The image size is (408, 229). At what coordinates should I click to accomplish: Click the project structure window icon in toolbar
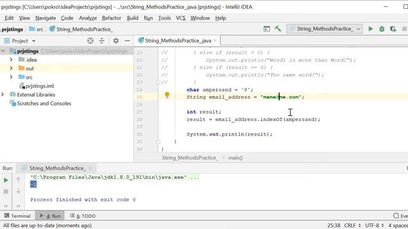(266, 29)
